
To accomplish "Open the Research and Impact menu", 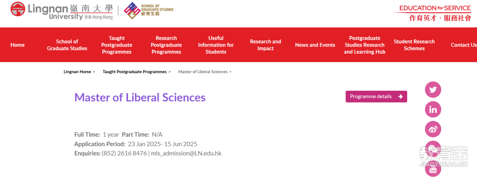I will pos(265,45).
